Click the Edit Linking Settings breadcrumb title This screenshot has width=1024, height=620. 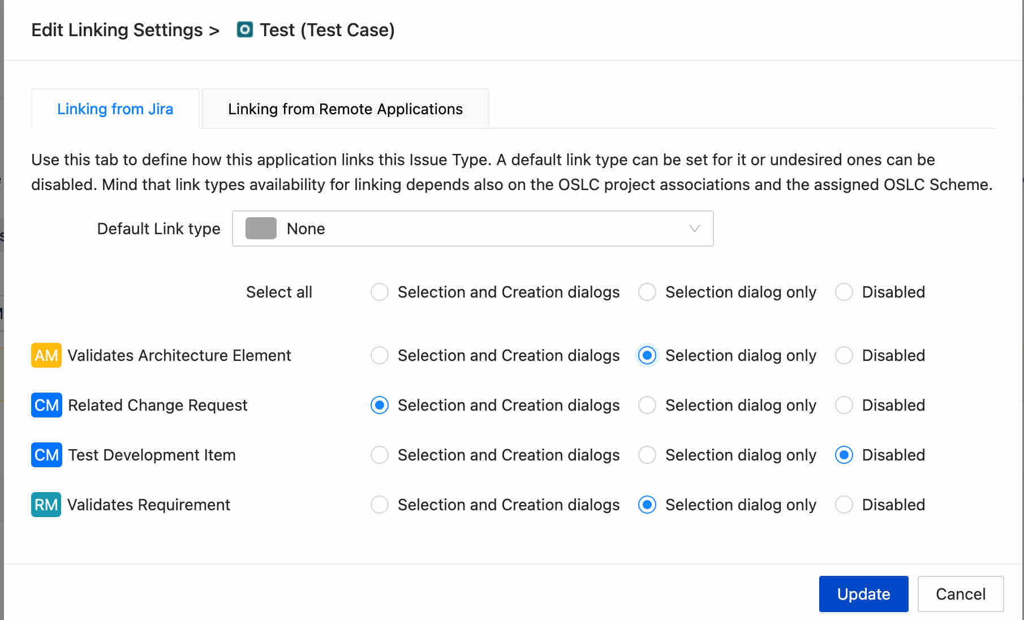point(117,29)
